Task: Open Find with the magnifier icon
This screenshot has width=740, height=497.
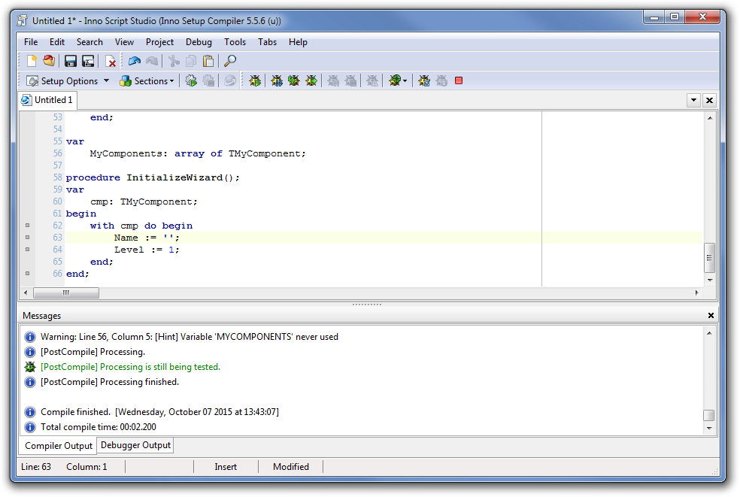Action: coord(230,61)
